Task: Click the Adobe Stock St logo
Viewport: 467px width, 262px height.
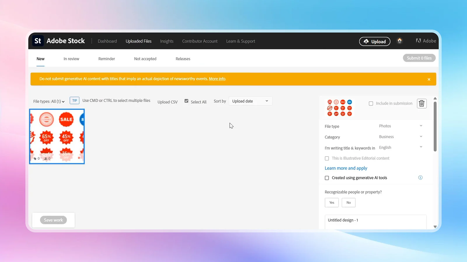Action: tap(38, 41)
